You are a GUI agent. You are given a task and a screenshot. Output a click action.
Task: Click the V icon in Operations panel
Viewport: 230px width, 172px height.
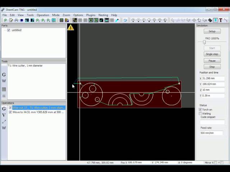pyautogui.click(x=4, y=115)
